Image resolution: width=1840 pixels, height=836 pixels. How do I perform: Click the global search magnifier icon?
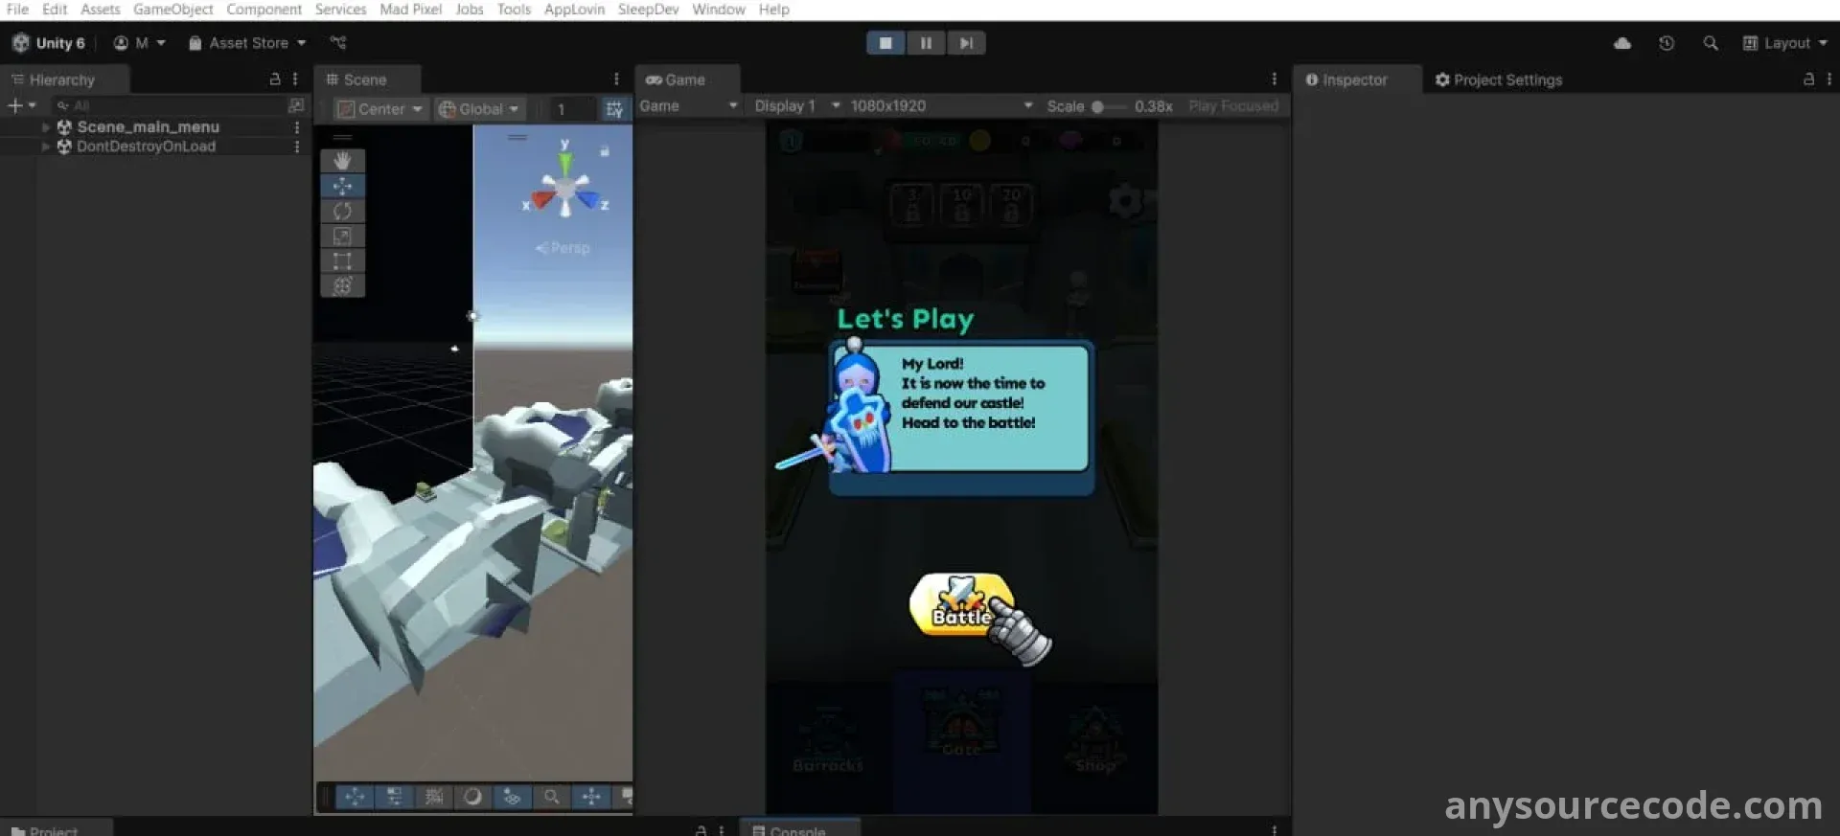click(x=1711, y=43)
